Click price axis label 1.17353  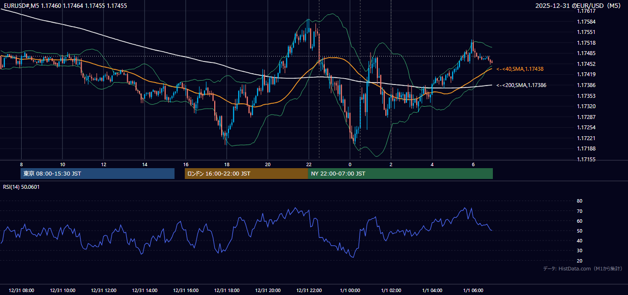pyautogui.click(x=586, y=96)
